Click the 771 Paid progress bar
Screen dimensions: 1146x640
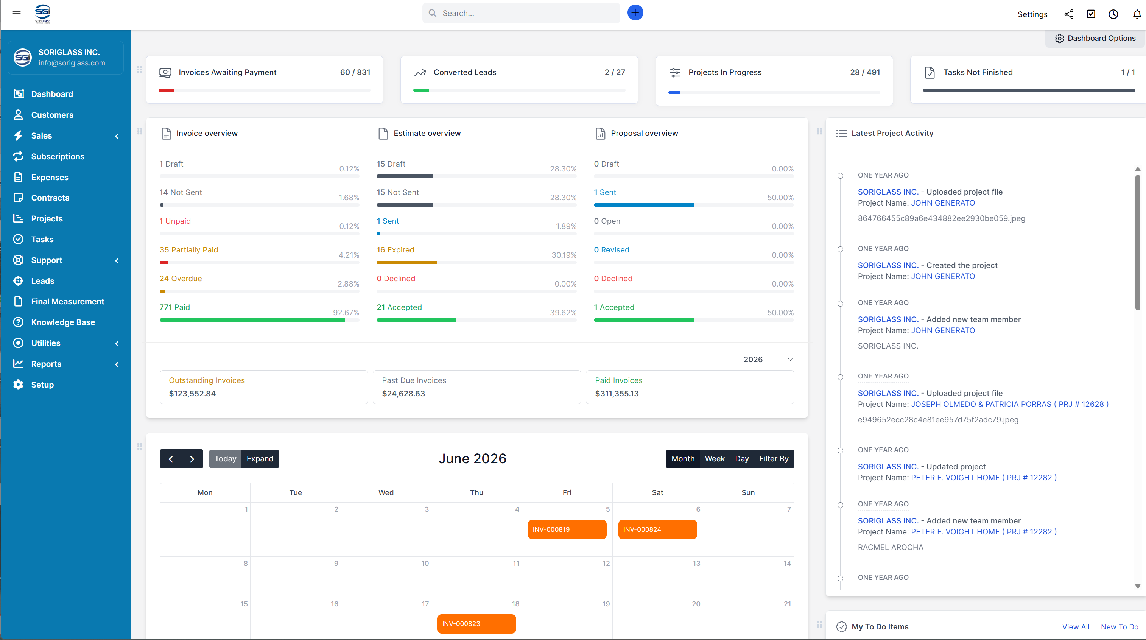point(259,320)
